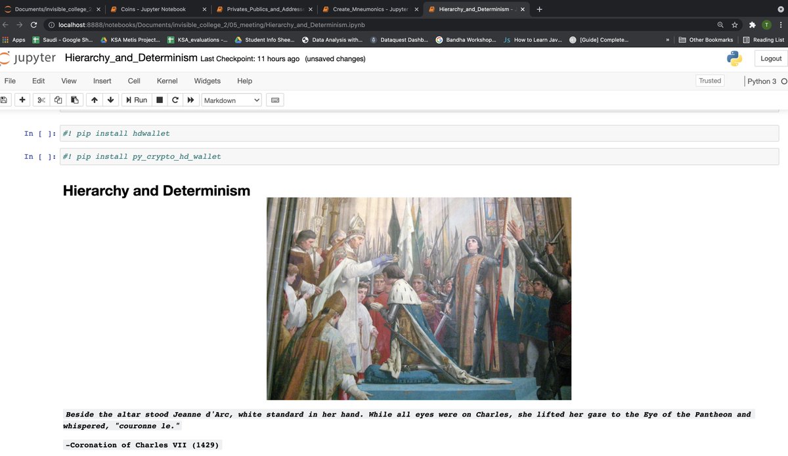This screenshot has height=456, width=788.
Task: Open the View menu
Action: pyautogui.click(x=69, y=81)
